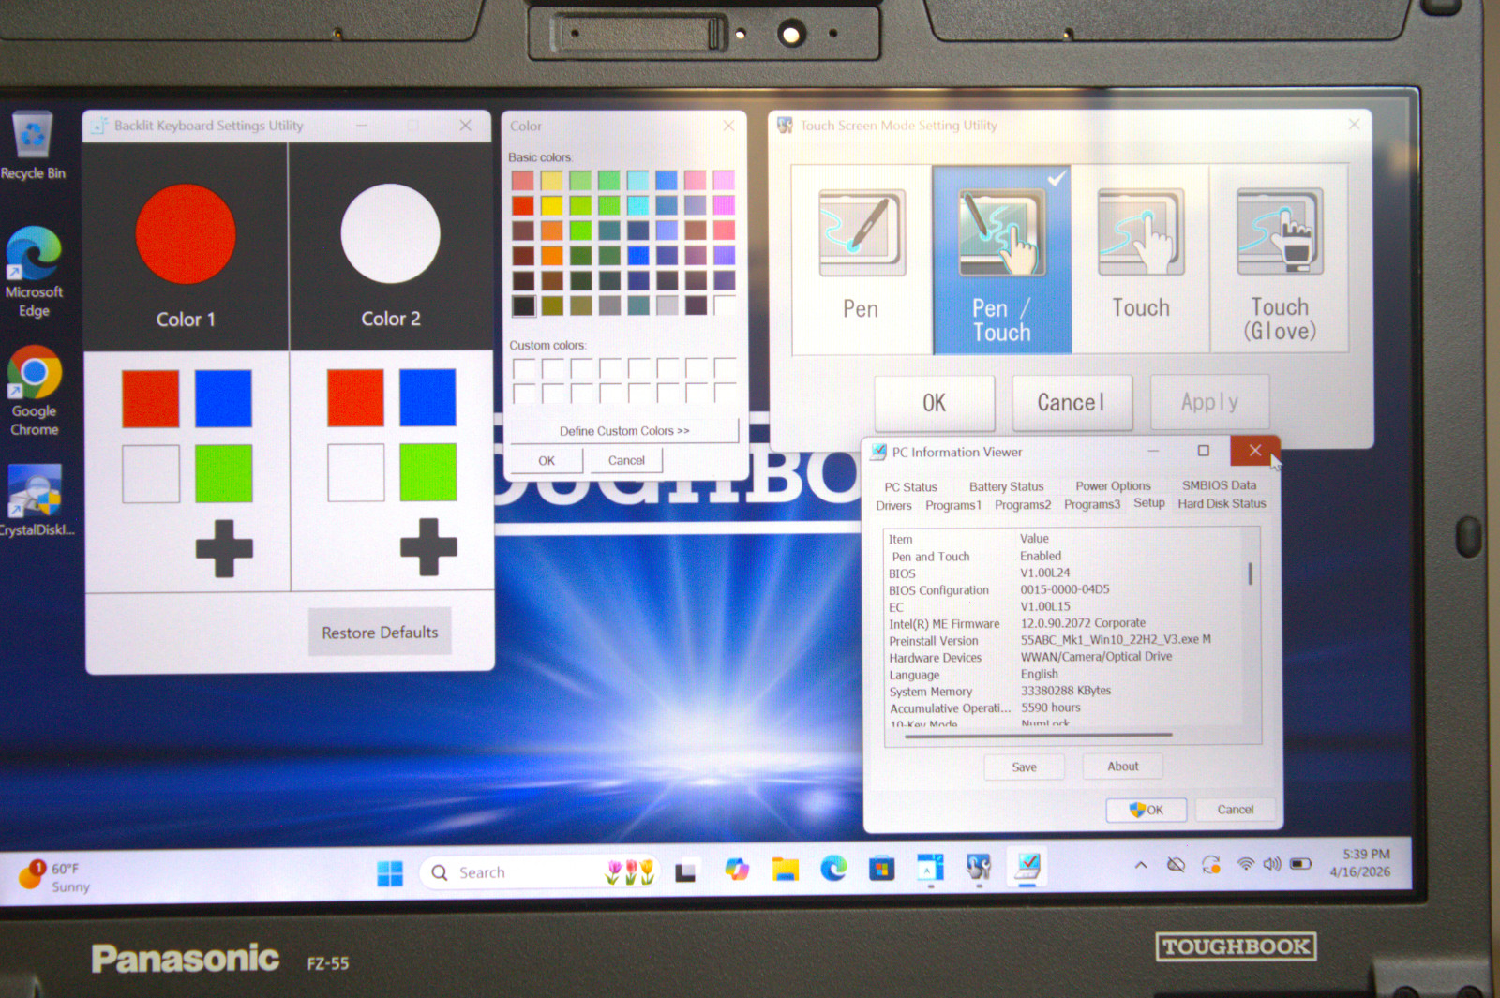Image resolution: width=1500 pixels, height=998 pixels.
Task: Open the Microsoft Edge desktop shortcut
Action: pyautogui.click(x=34, y=273)
